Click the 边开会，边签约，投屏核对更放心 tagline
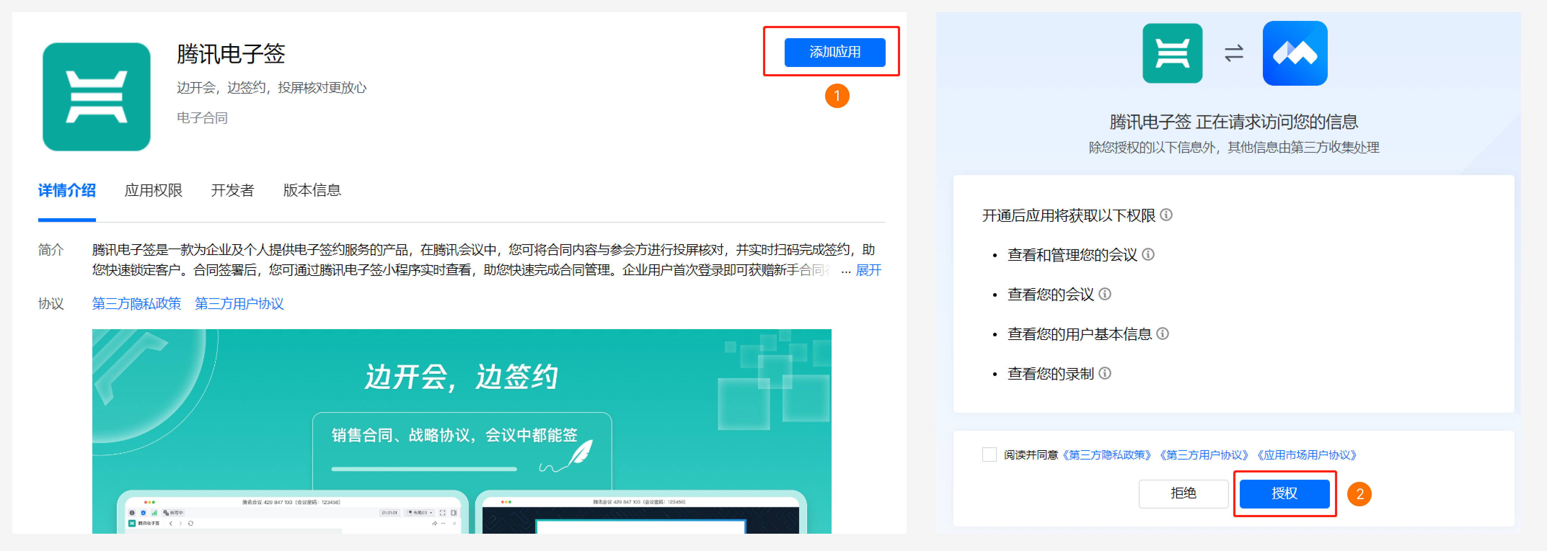 click(272, 88)
